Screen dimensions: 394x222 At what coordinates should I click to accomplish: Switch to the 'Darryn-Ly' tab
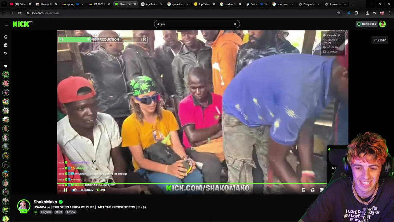(308, 4)
